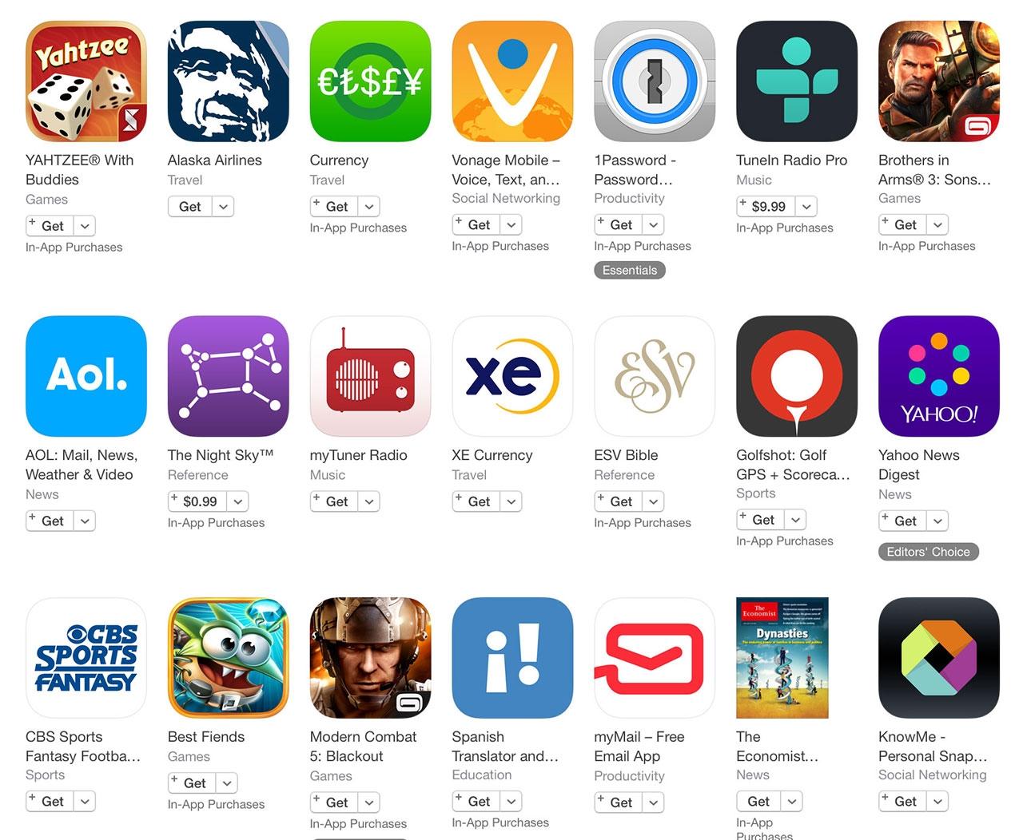The height and width of the screenshot is (840, 1023).
Task: Select the KnowMe hexagon app icon
Action: click(939, 658)
